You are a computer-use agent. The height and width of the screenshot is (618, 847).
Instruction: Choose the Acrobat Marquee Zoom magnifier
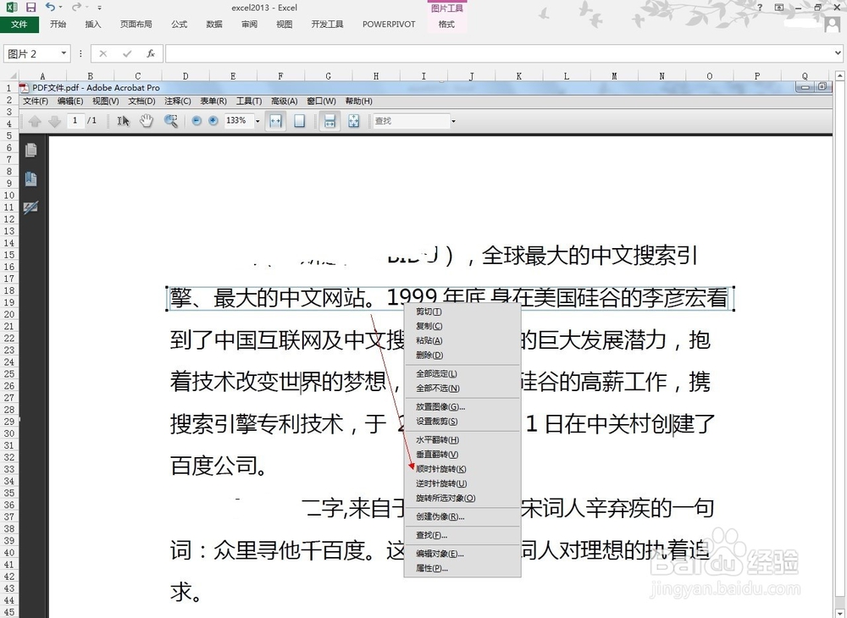[x=171, y=121]
